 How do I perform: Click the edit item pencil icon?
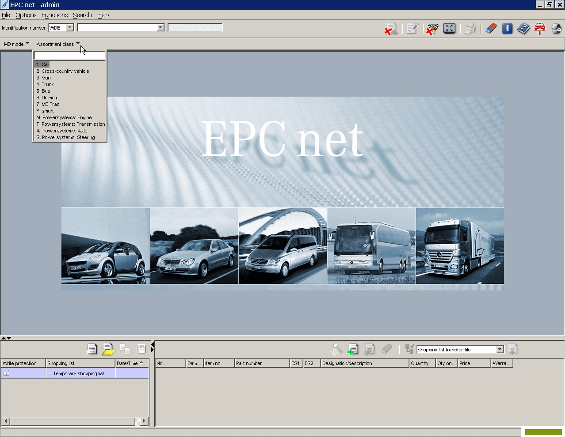369,349
